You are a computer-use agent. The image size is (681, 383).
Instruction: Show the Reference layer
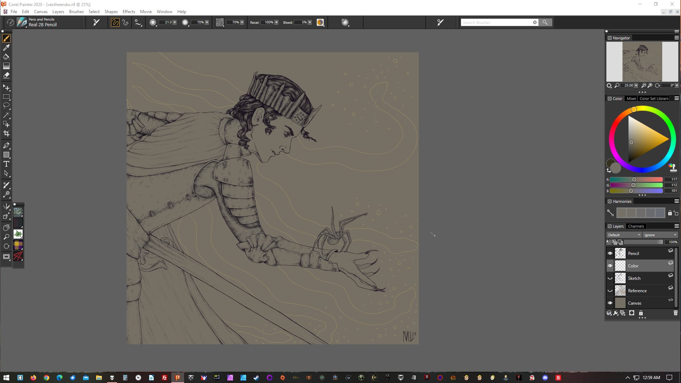tap(610, 290)
